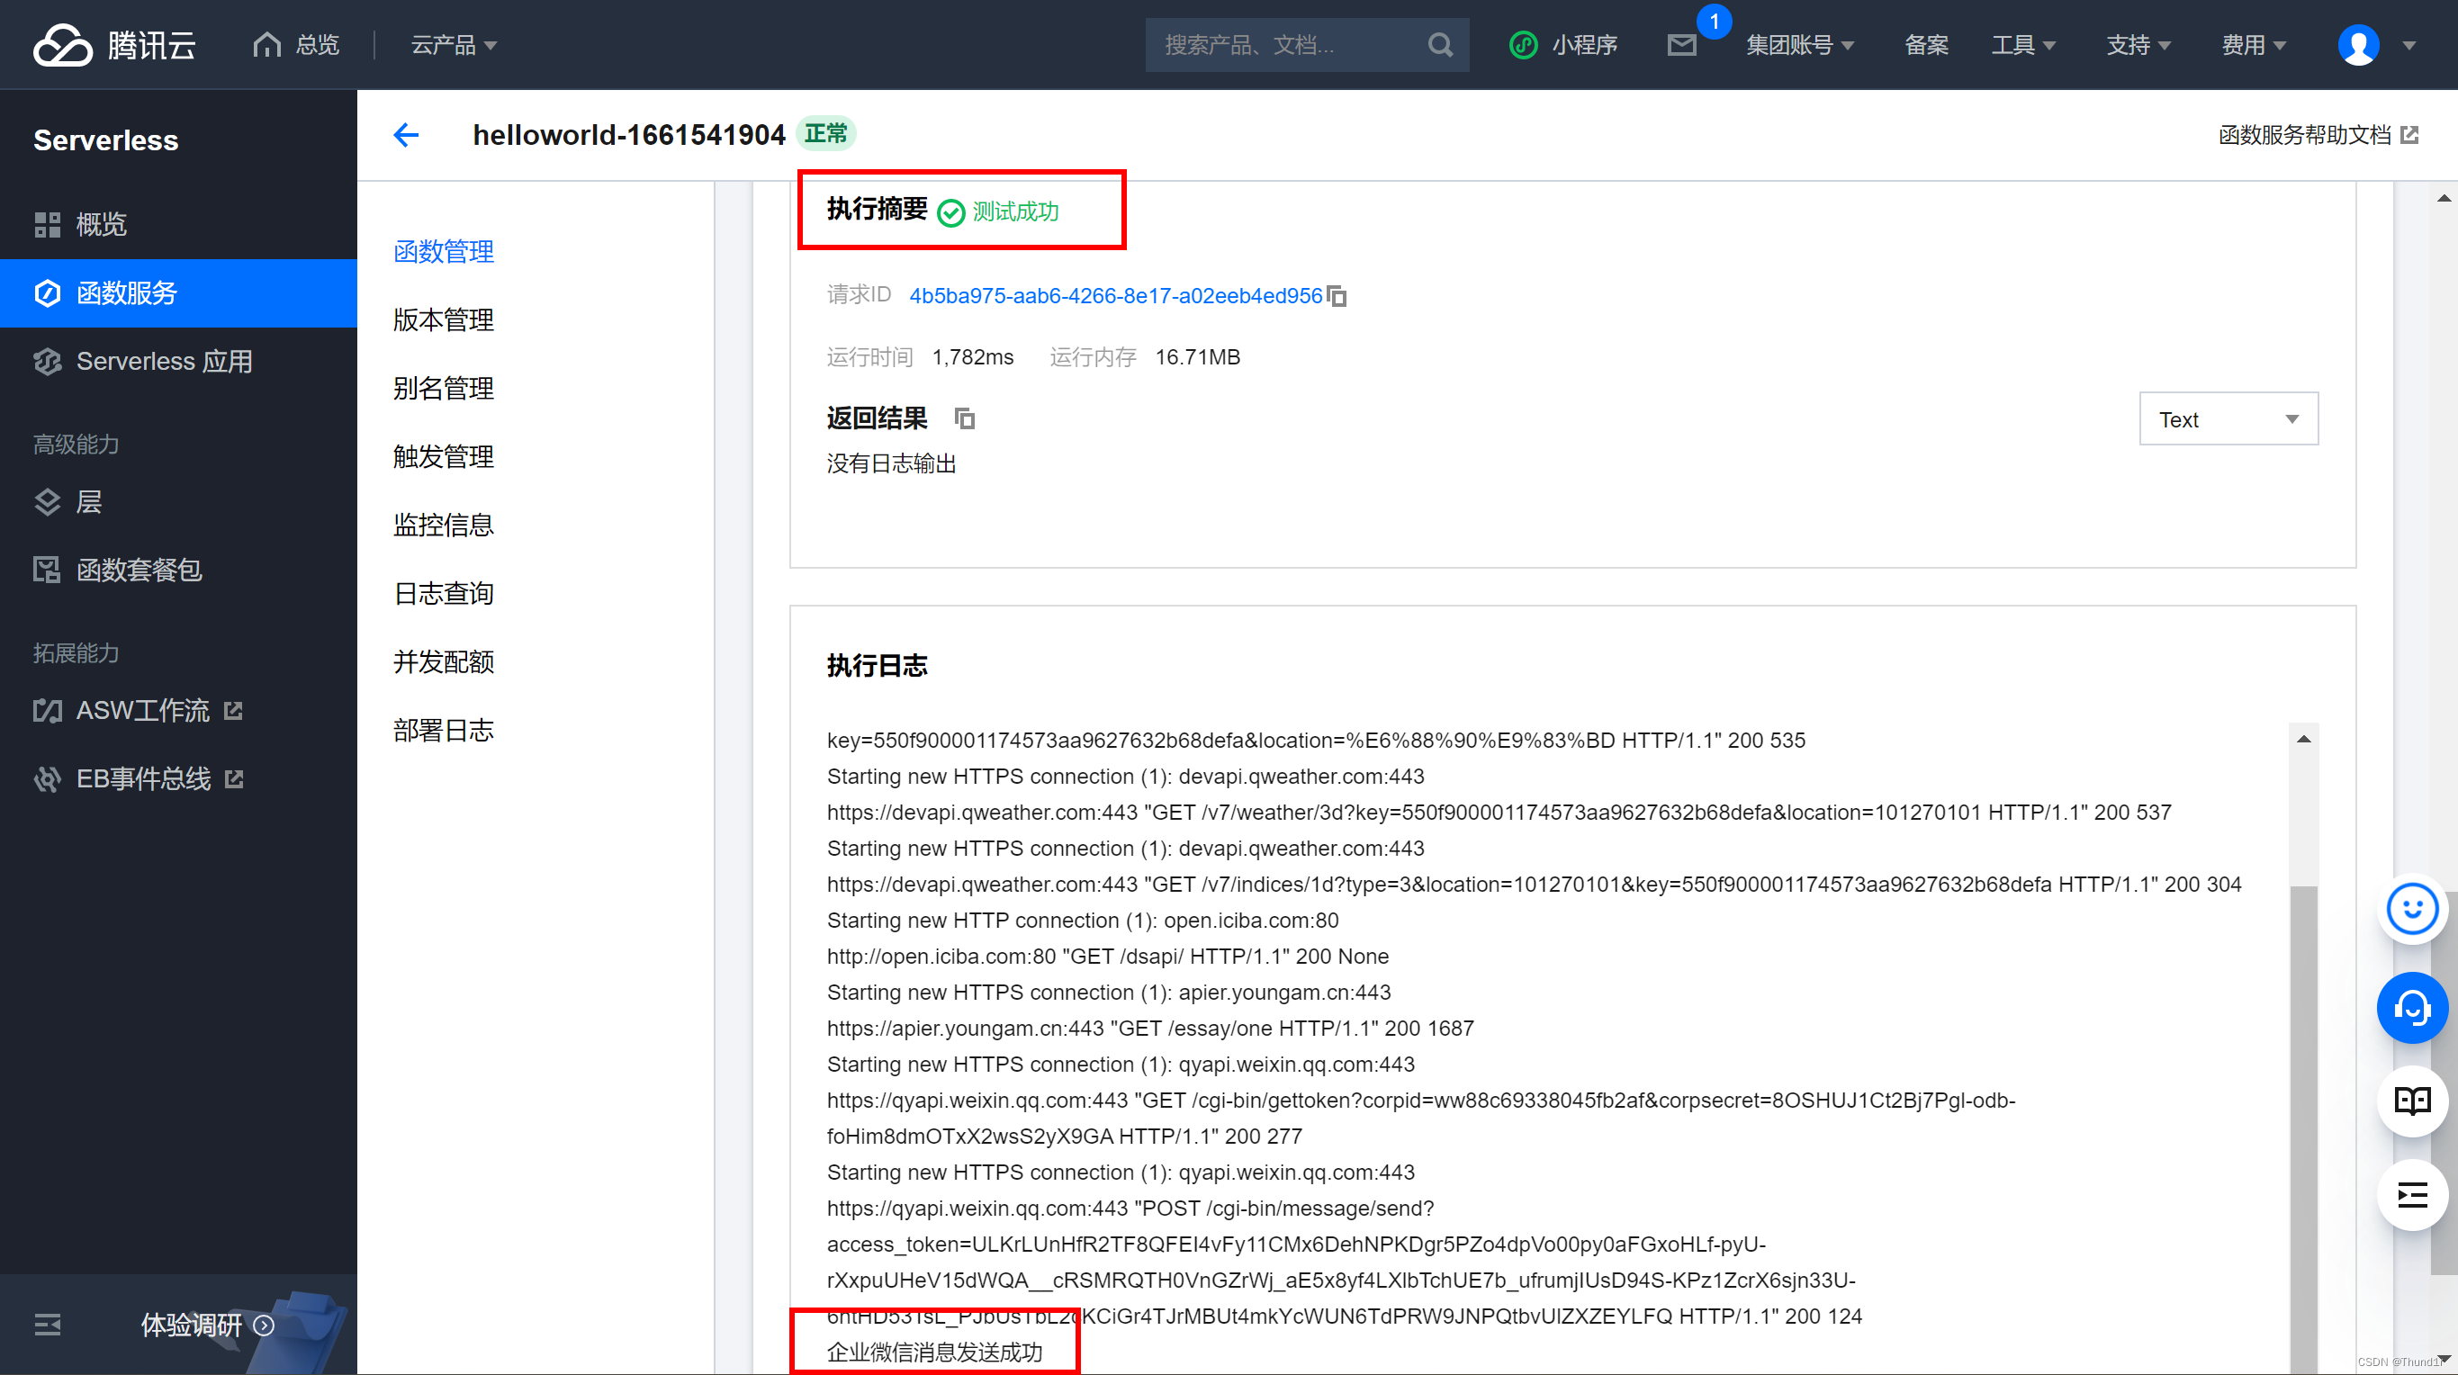This screenshot has height=1375, width=2458.
Task: Open the Text format dropdown
Action: (x=2228, y=419)
